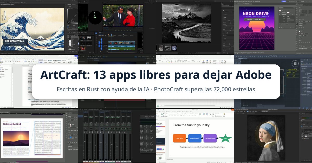312x163 pixels.
Task: Click Create Outlines on the Neon Drive floating bar
Action: pyautogui.click(x=249, y=19)
